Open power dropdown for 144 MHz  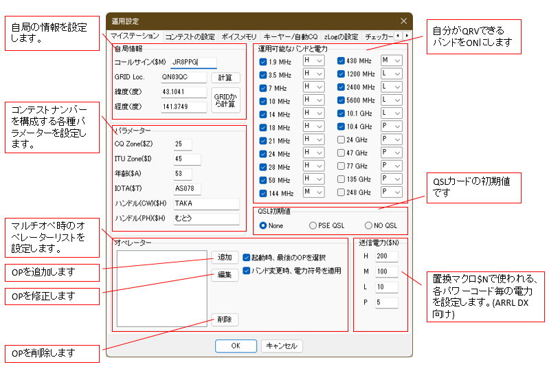click(x=314, y=192)
